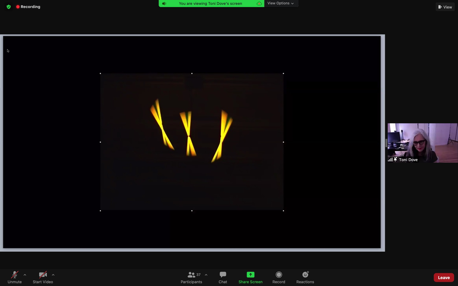Click the cloud icon in sharing banner

[259, 3]
